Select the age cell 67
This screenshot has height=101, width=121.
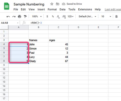(x=58, y=61)
